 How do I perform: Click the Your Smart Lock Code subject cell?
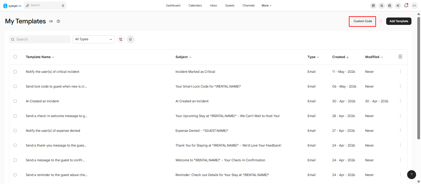pyautogui.click(x=208, y=86)
